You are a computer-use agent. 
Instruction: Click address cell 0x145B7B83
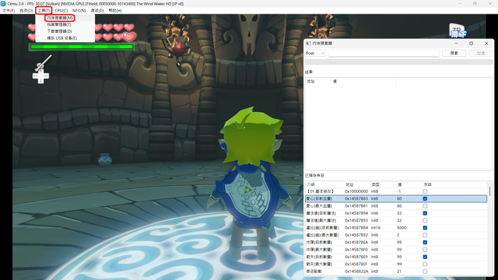[x=356, y=198]
